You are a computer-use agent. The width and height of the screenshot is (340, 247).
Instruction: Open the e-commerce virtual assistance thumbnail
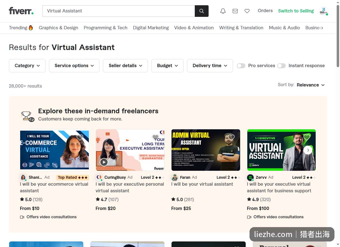[54, 150]
